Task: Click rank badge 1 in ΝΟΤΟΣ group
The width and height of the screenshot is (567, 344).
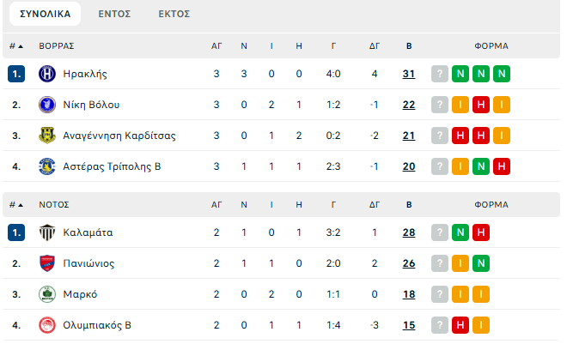Action: 16,232
